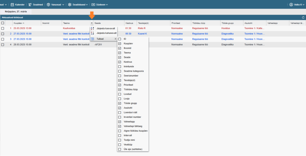Toggle the Vaheetapi tähtaeg column checkbox

click(x=120, y=126)
